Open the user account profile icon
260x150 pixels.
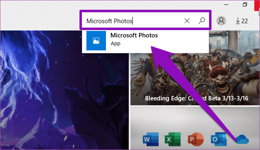point(221,21)
